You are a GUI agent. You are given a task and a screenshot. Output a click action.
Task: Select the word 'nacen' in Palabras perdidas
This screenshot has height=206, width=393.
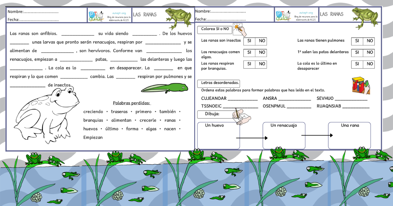click(x=170, y=129)
